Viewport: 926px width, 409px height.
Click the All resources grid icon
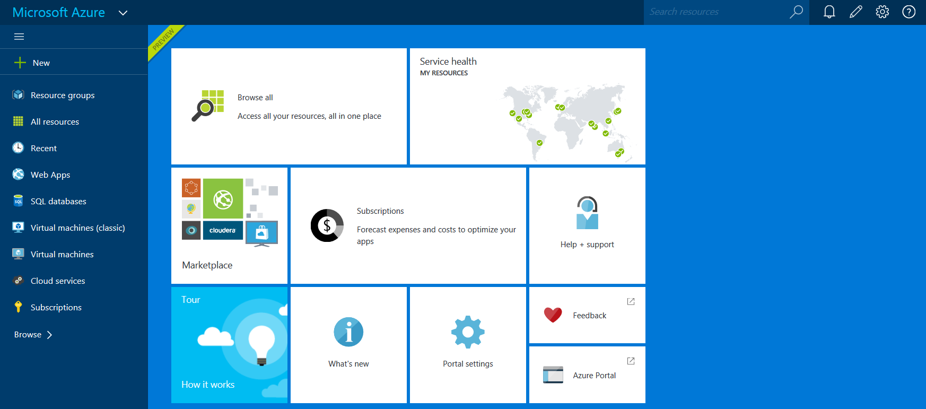19,121
